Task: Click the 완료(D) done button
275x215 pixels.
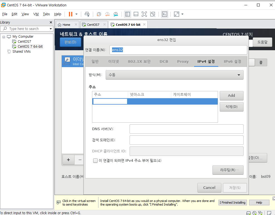Action: (x=70, y=42)
